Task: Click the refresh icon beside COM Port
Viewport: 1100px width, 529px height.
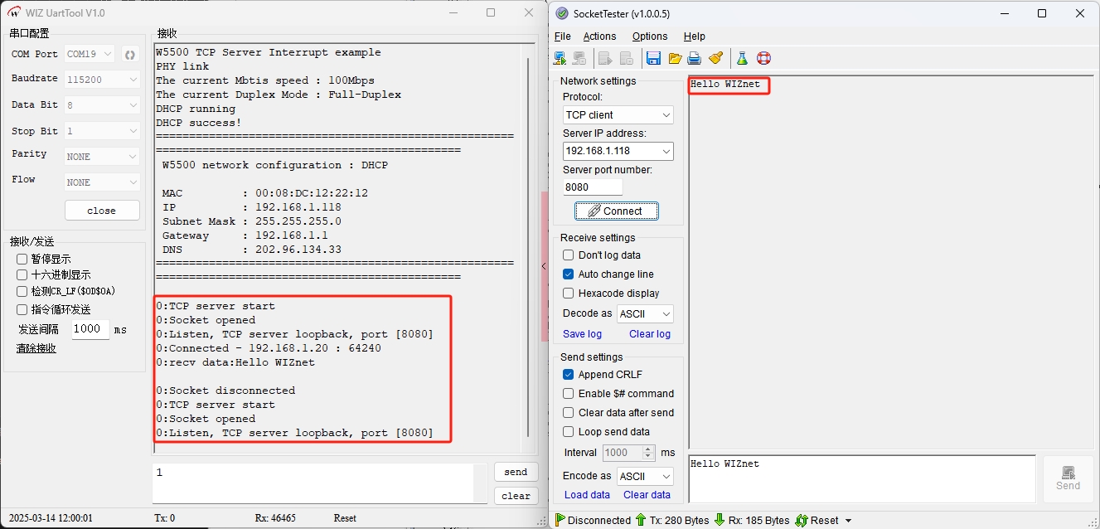Action: click(x=130, y=55)
